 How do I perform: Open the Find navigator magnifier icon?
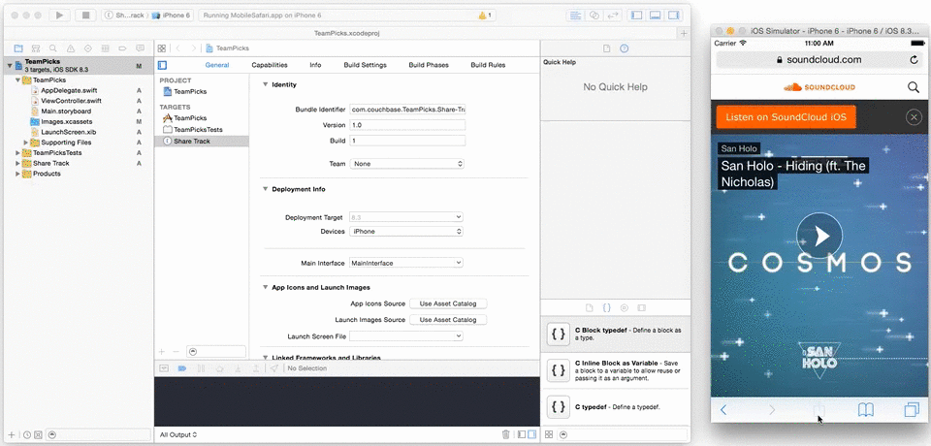click(x=53, y=48)
